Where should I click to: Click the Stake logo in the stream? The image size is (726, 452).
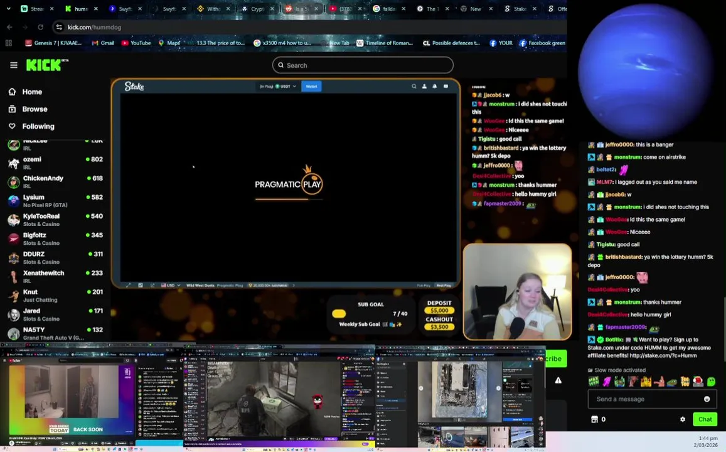pos(134,86)
